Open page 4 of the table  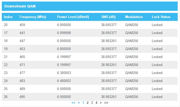pyautogui.click(x=96, y=103)
